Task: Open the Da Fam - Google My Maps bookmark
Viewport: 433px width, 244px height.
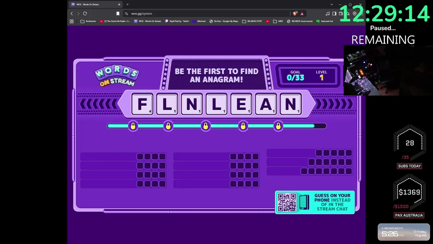Action: click(224, 21)
